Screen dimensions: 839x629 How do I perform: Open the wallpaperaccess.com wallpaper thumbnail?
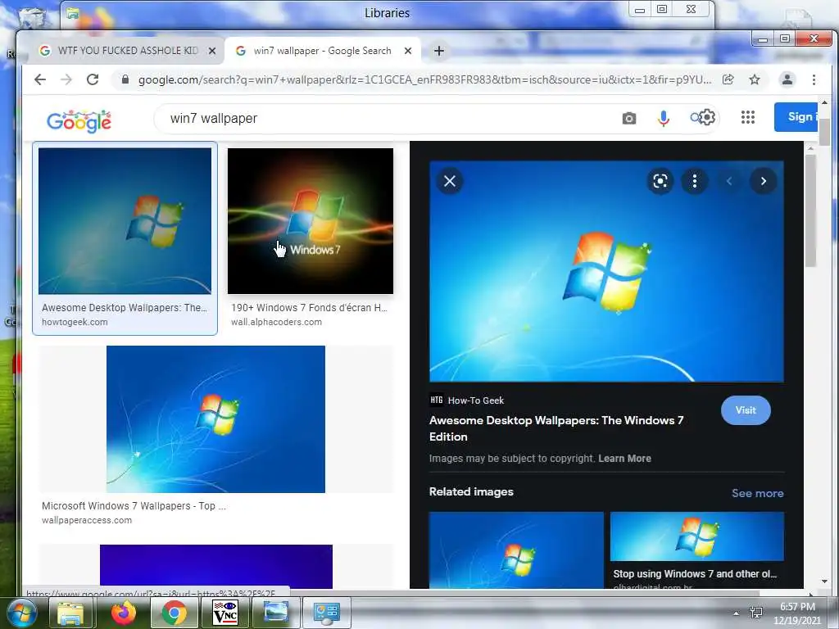[x=215, y=419]
